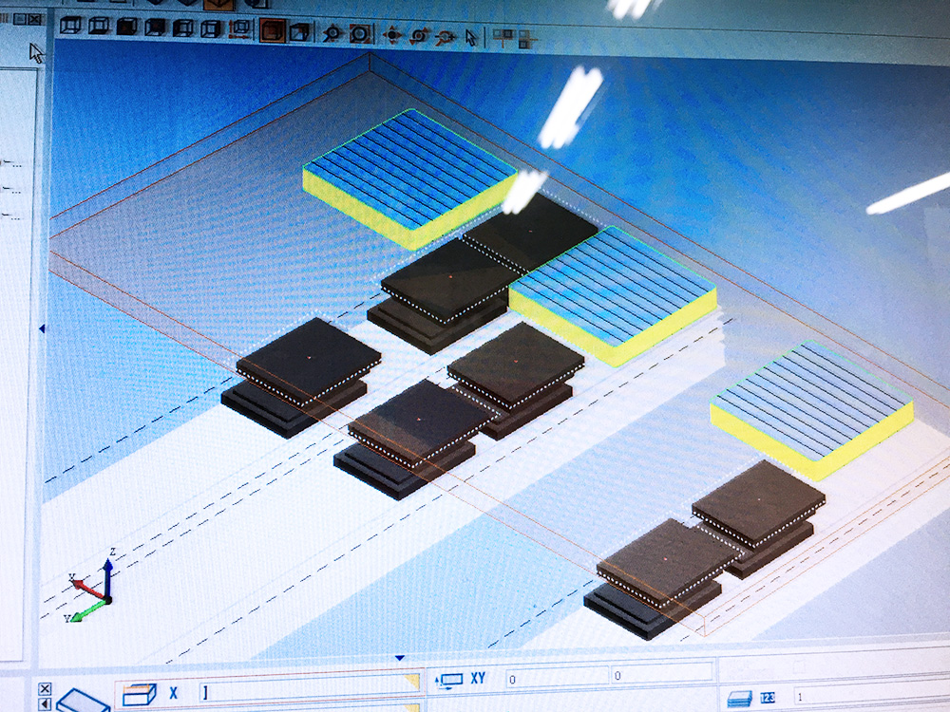Open the yellow corner dropdown of the X field
Screen dimensions: 950x712
point(412,681)
